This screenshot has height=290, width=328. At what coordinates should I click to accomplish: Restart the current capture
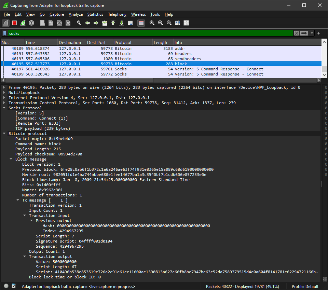click(x=23, y=23)
